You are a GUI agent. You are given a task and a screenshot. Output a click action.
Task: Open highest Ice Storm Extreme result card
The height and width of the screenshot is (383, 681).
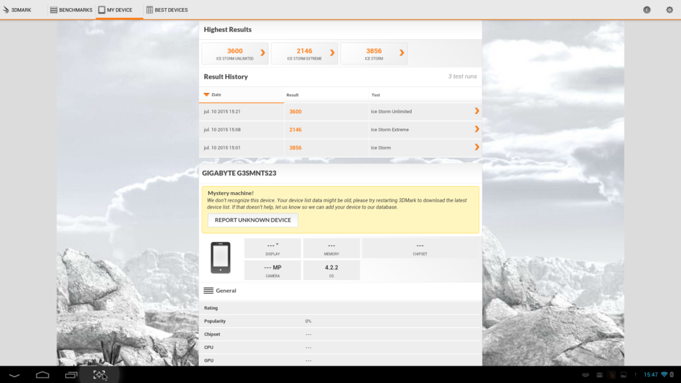click(x=305, y=53)
